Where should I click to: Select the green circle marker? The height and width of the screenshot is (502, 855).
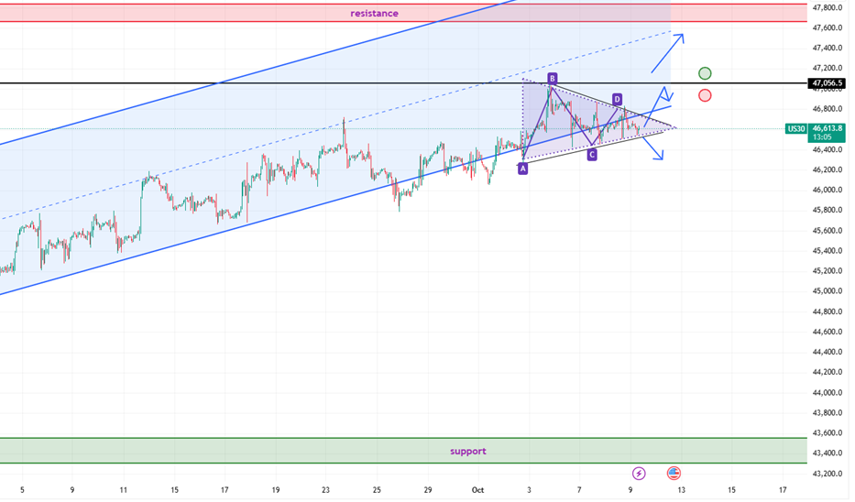coord(704,73)
